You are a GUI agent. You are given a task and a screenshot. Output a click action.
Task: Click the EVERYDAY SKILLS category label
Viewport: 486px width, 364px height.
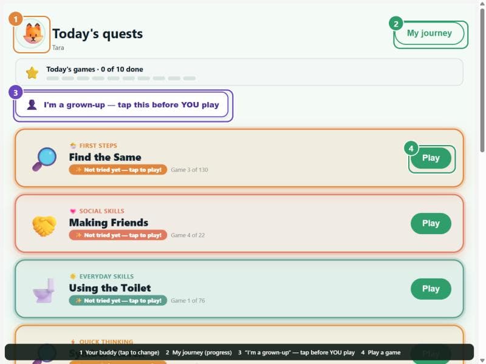(107, 276)
